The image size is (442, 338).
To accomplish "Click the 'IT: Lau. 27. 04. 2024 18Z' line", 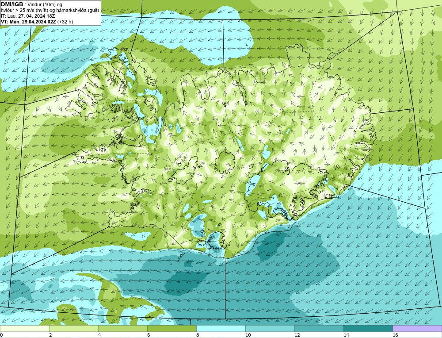I will pyautogui.click(x=28, y=16).
